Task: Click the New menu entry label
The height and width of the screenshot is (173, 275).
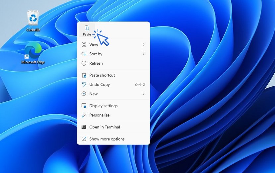Action: pyautogui.click(x=94, y=94)
